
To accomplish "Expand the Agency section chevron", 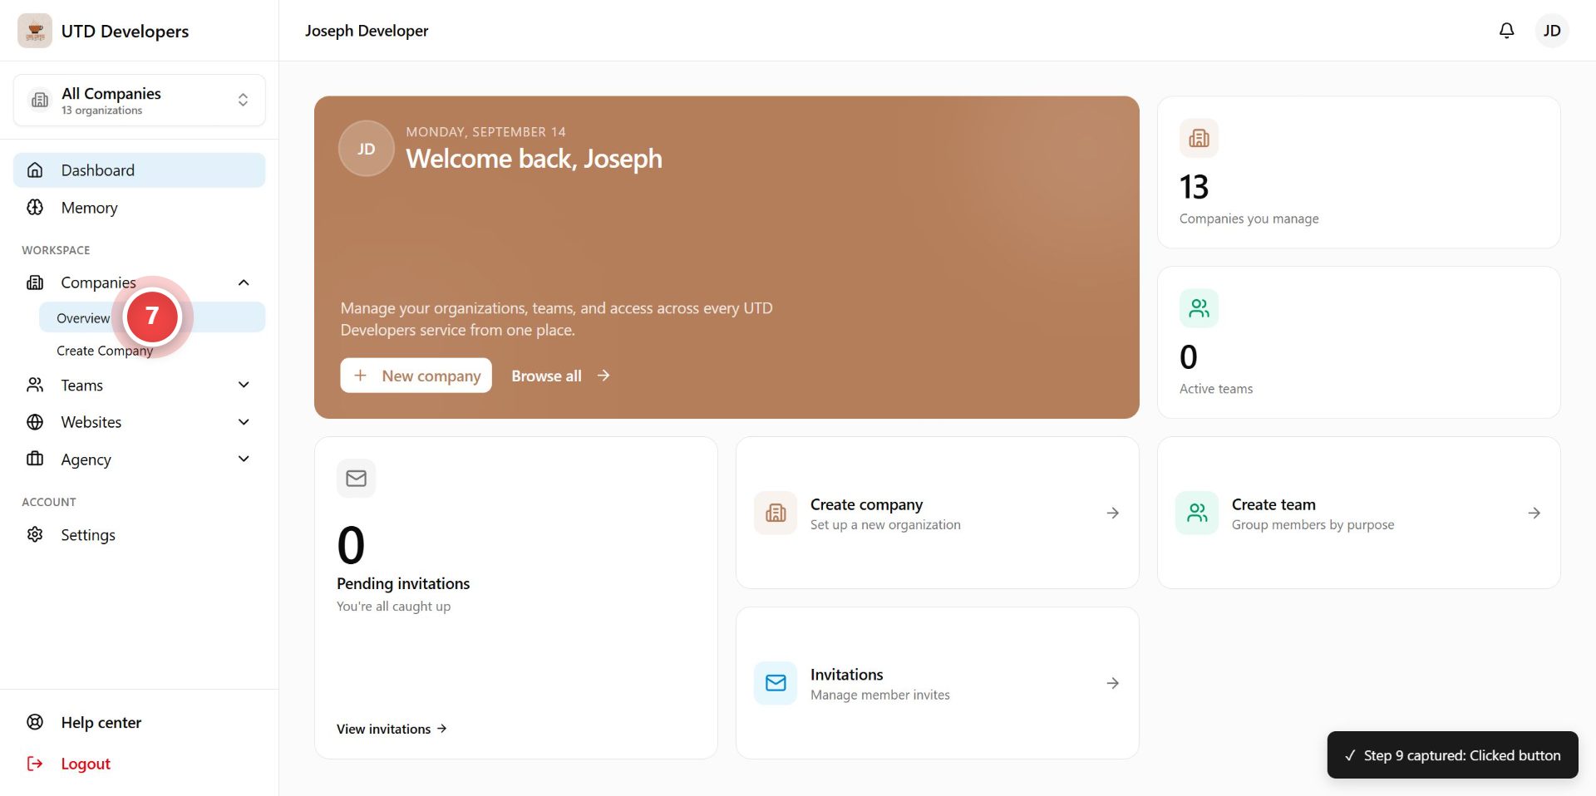I will tap(244, 459).
